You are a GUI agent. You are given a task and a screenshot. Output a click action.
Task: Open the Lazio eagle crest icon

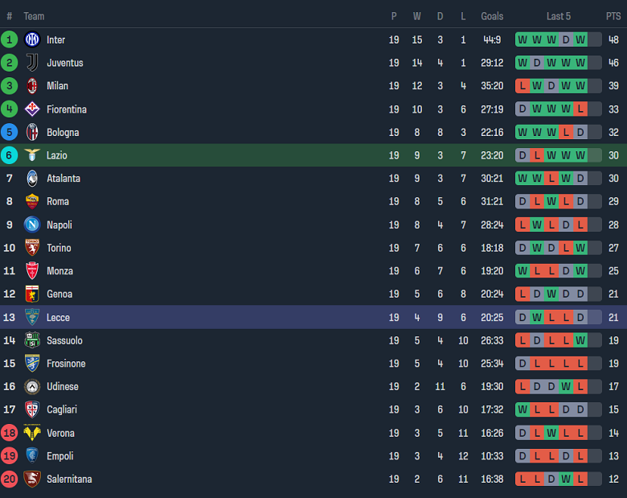pos(32,155)
